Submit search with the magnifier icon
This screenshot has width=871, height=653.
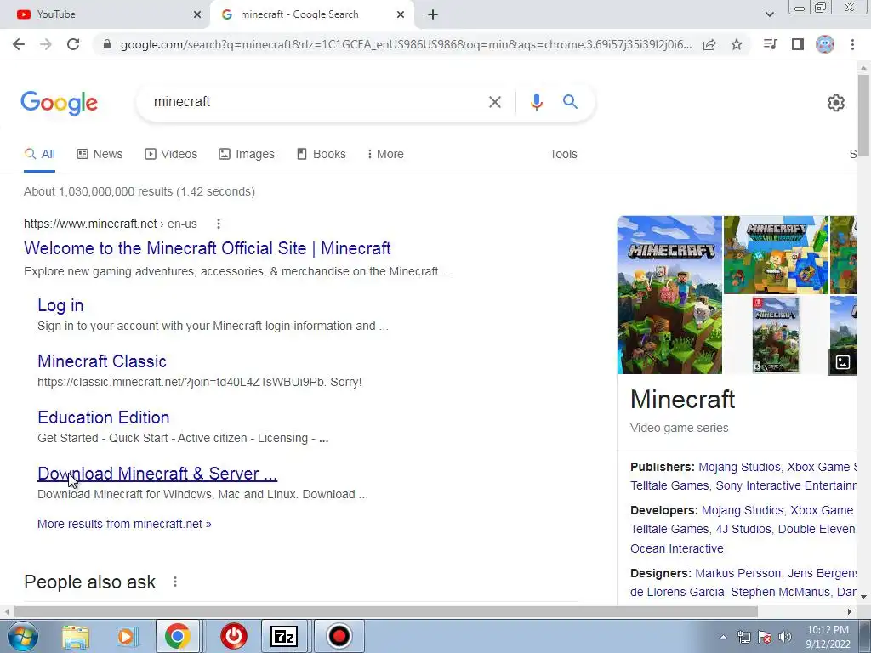pos(570,102)
